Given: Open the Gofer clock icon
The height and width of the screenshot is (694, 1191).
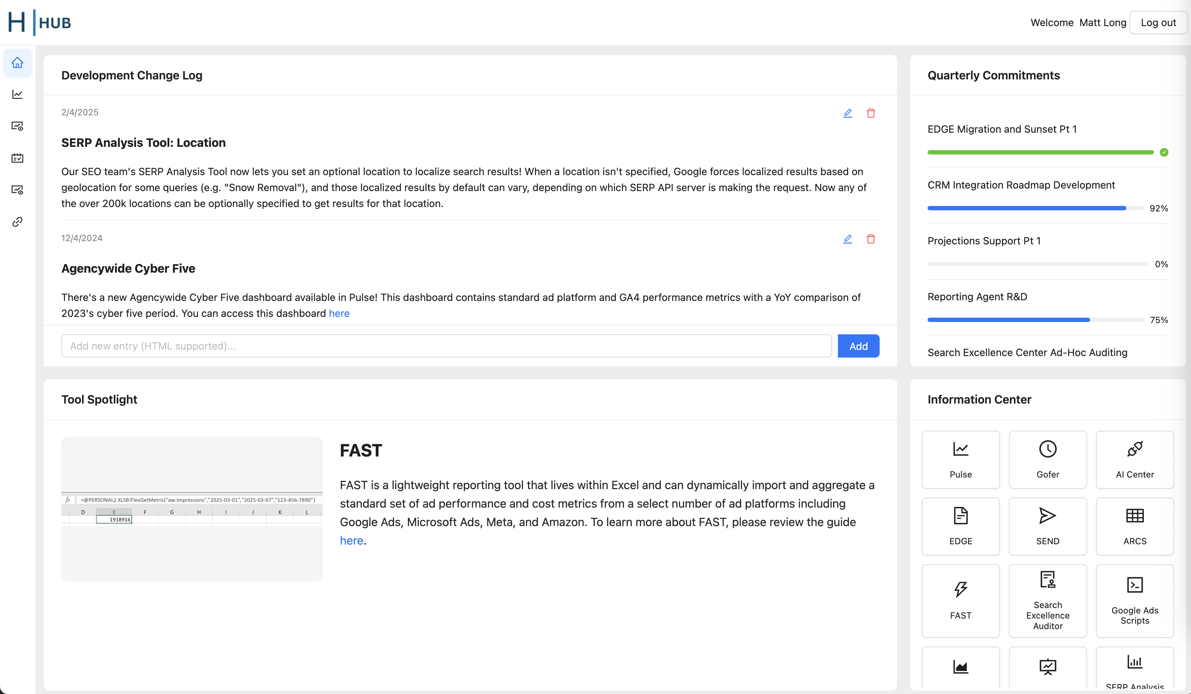Looking at the screenshot, I should [x=1047, y=459].
